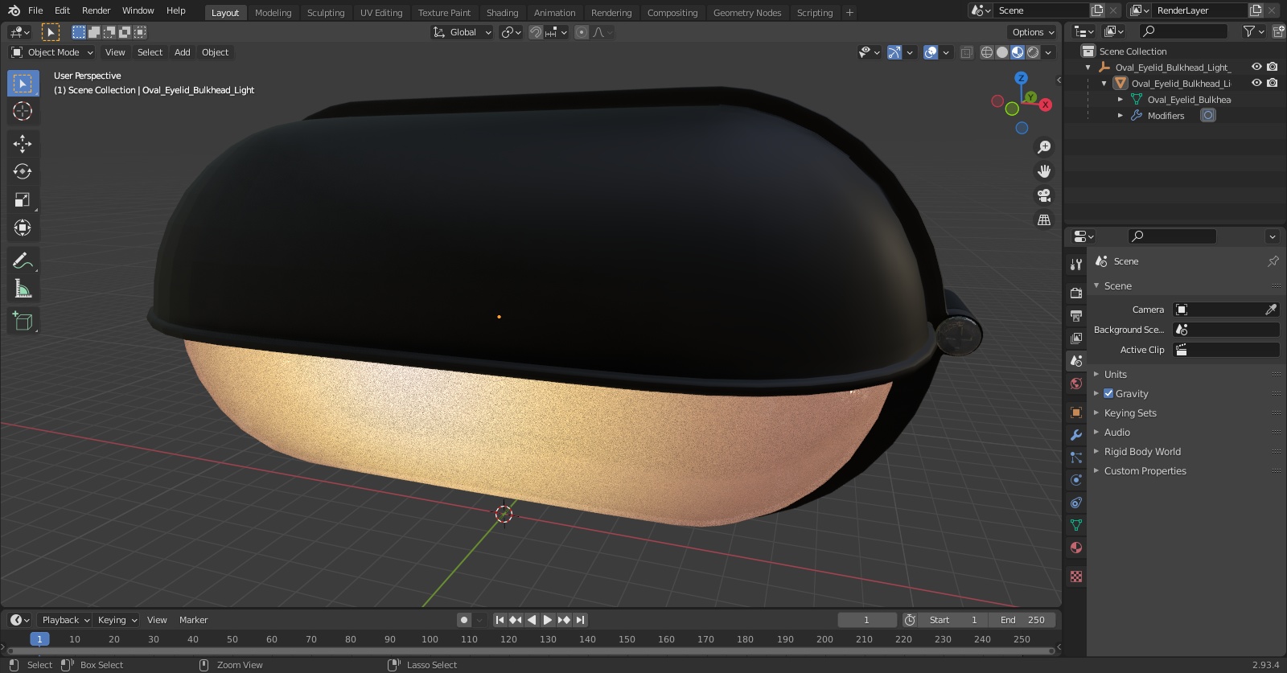The width and height of the screenshot is (1287, 673).
Task: Switch to rendered viewport shading
Action: point(1033,52)
